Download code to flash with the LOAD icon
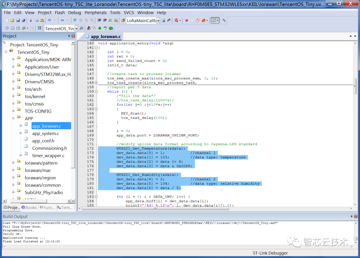Image resolution: width=360 pixels, height=258 pixels. (39, 28)
